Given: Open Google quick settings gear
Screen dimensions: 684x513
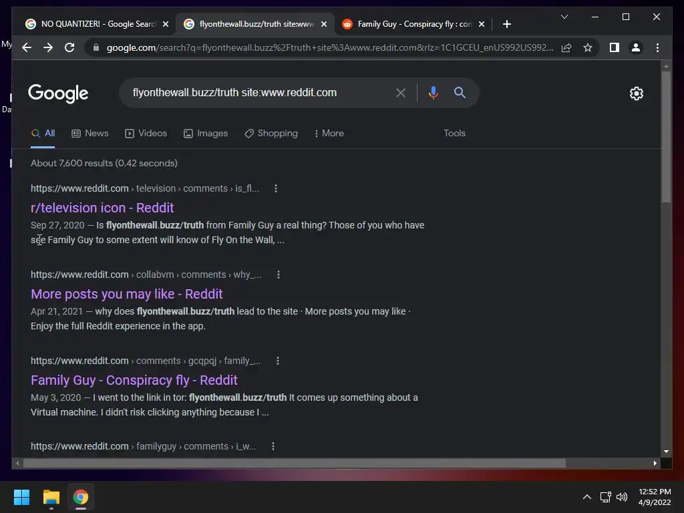Looking at the screenshot, I should [637, 94].
